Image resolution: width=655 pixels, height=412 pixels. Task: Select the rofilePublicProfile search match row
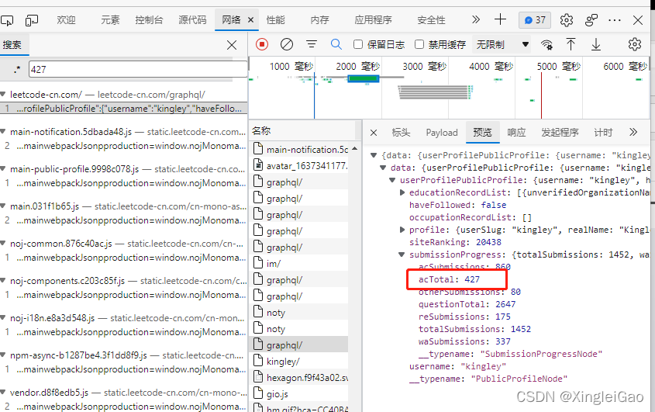tap(124, 109)
